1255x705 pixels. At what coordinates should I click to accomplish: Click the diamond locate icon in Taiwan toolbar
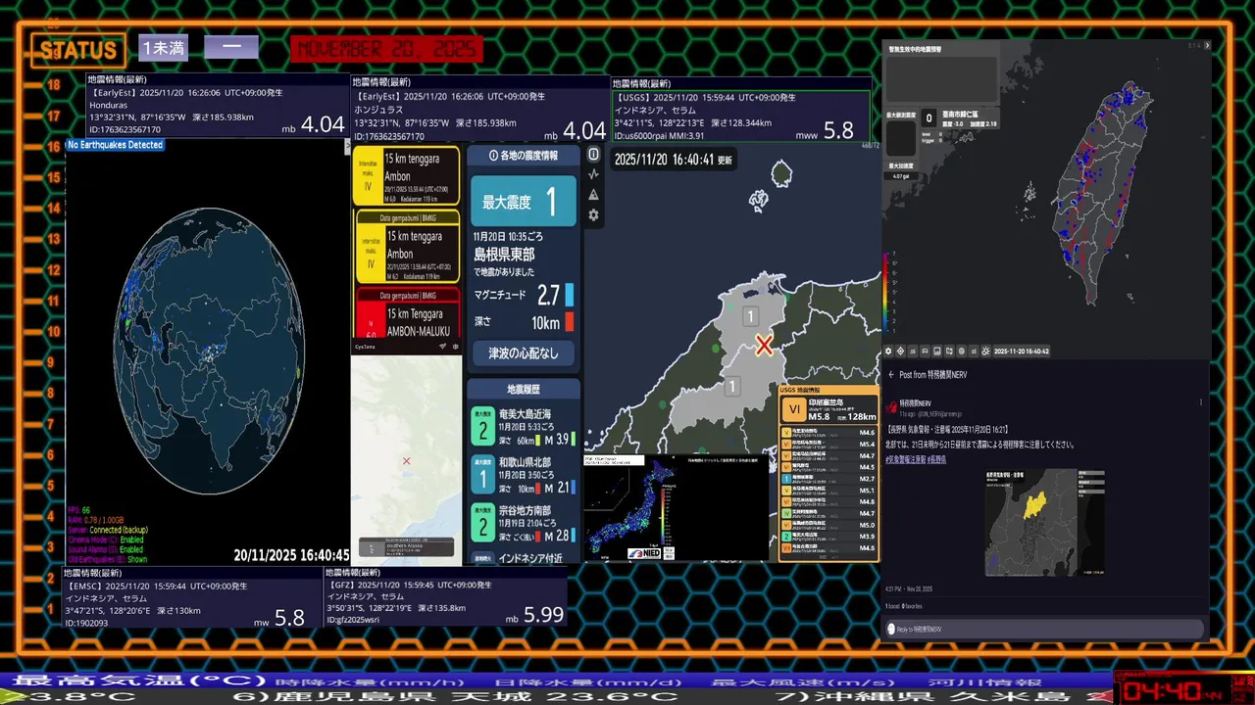[x=900, y=352]
